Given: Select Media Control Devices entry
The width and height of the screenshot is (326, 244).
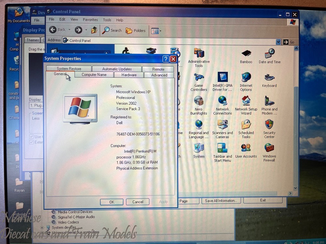Looking at the screenshot, I should 75,212.
